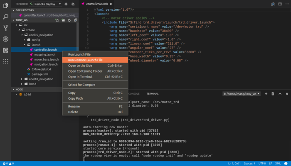
Task: Click the second gear icon in Explorer header
Action: [73, 4]
